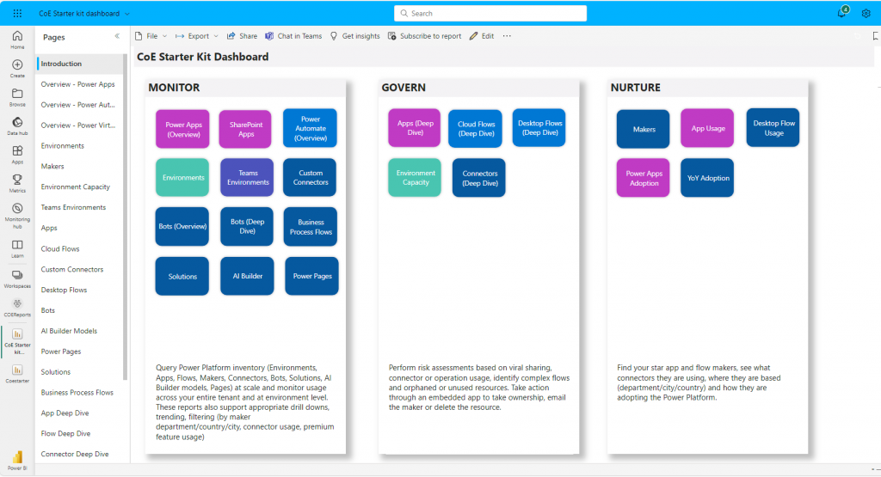Select the Environment Capacity page

click(75, 187)
